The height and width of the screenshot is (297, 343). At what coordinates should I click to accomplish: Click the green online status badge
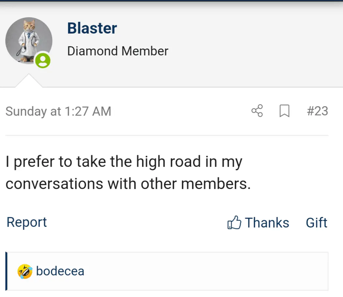click(x=43, y=61)
